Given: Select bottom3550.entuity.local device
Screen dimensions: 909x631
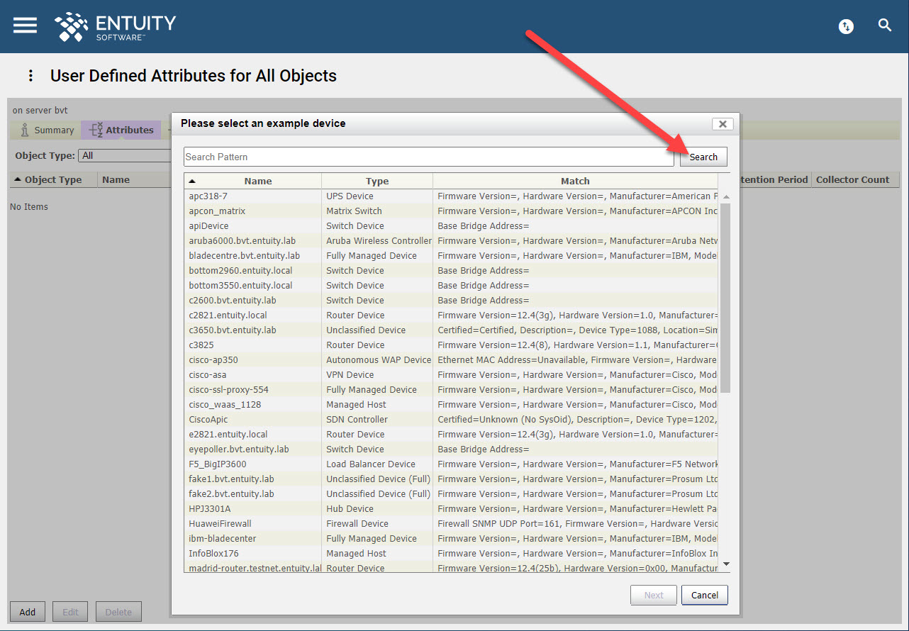Looking at the screenshot, I should point(451,286).
